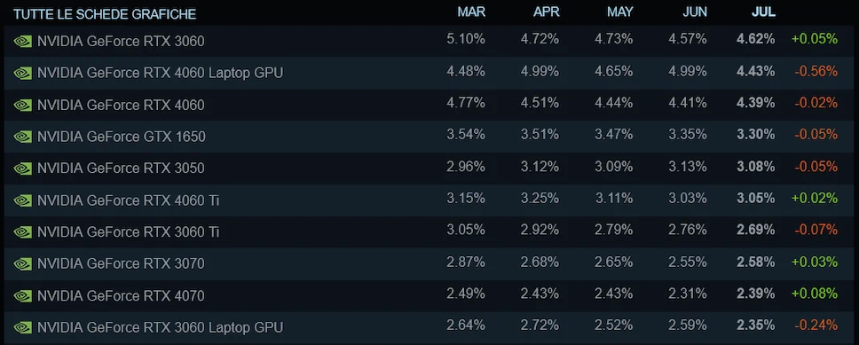Click NVIDIA logo for RTX 3060 Laptop GPU

(22, 327)
